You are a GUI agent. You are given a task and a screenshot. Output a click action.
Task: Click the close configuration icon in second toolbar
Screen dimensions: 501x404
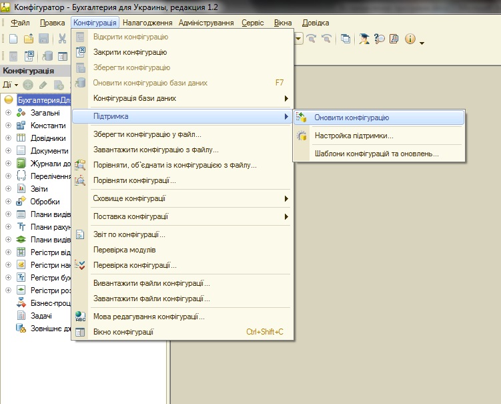(x=29, y=56)
